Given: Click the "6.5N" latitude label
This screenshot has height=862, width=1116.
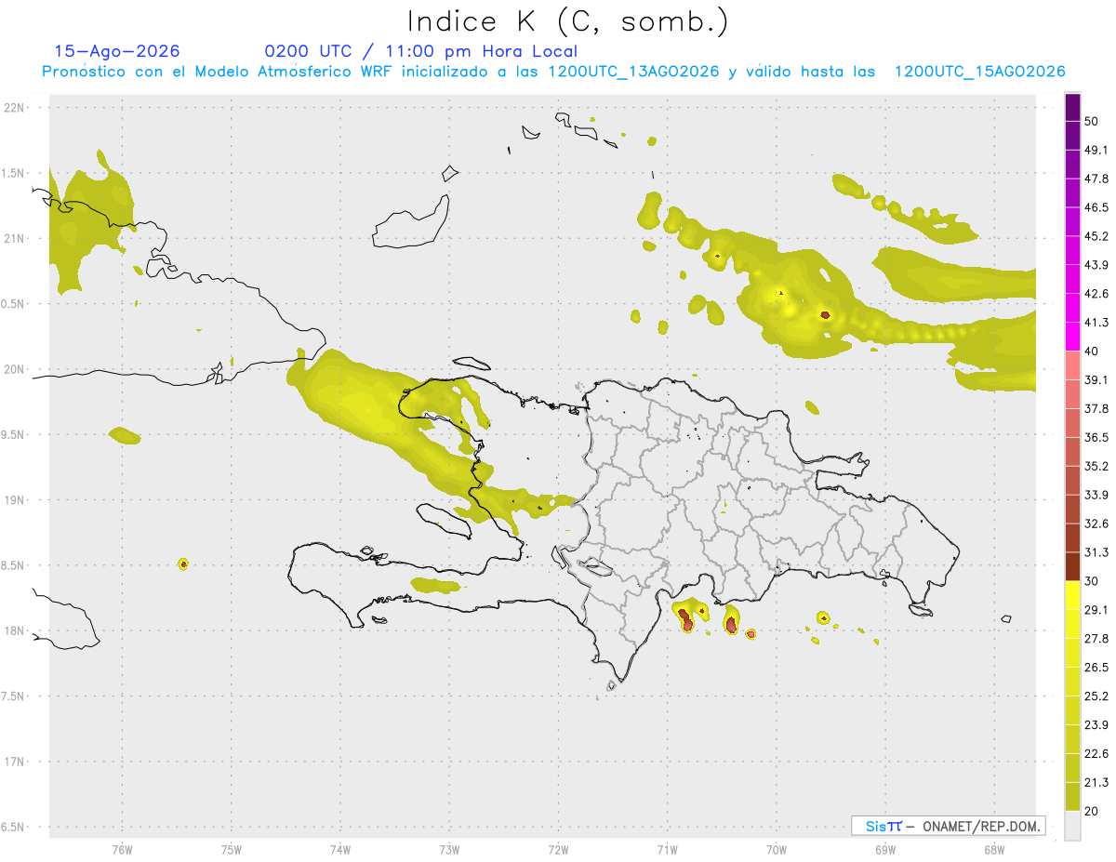Looking at the screenshot, I should tap(14, 828).
